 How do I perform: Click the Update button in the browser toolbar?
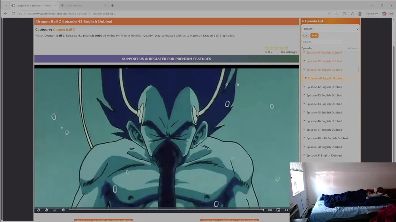[x=372, y=14]
